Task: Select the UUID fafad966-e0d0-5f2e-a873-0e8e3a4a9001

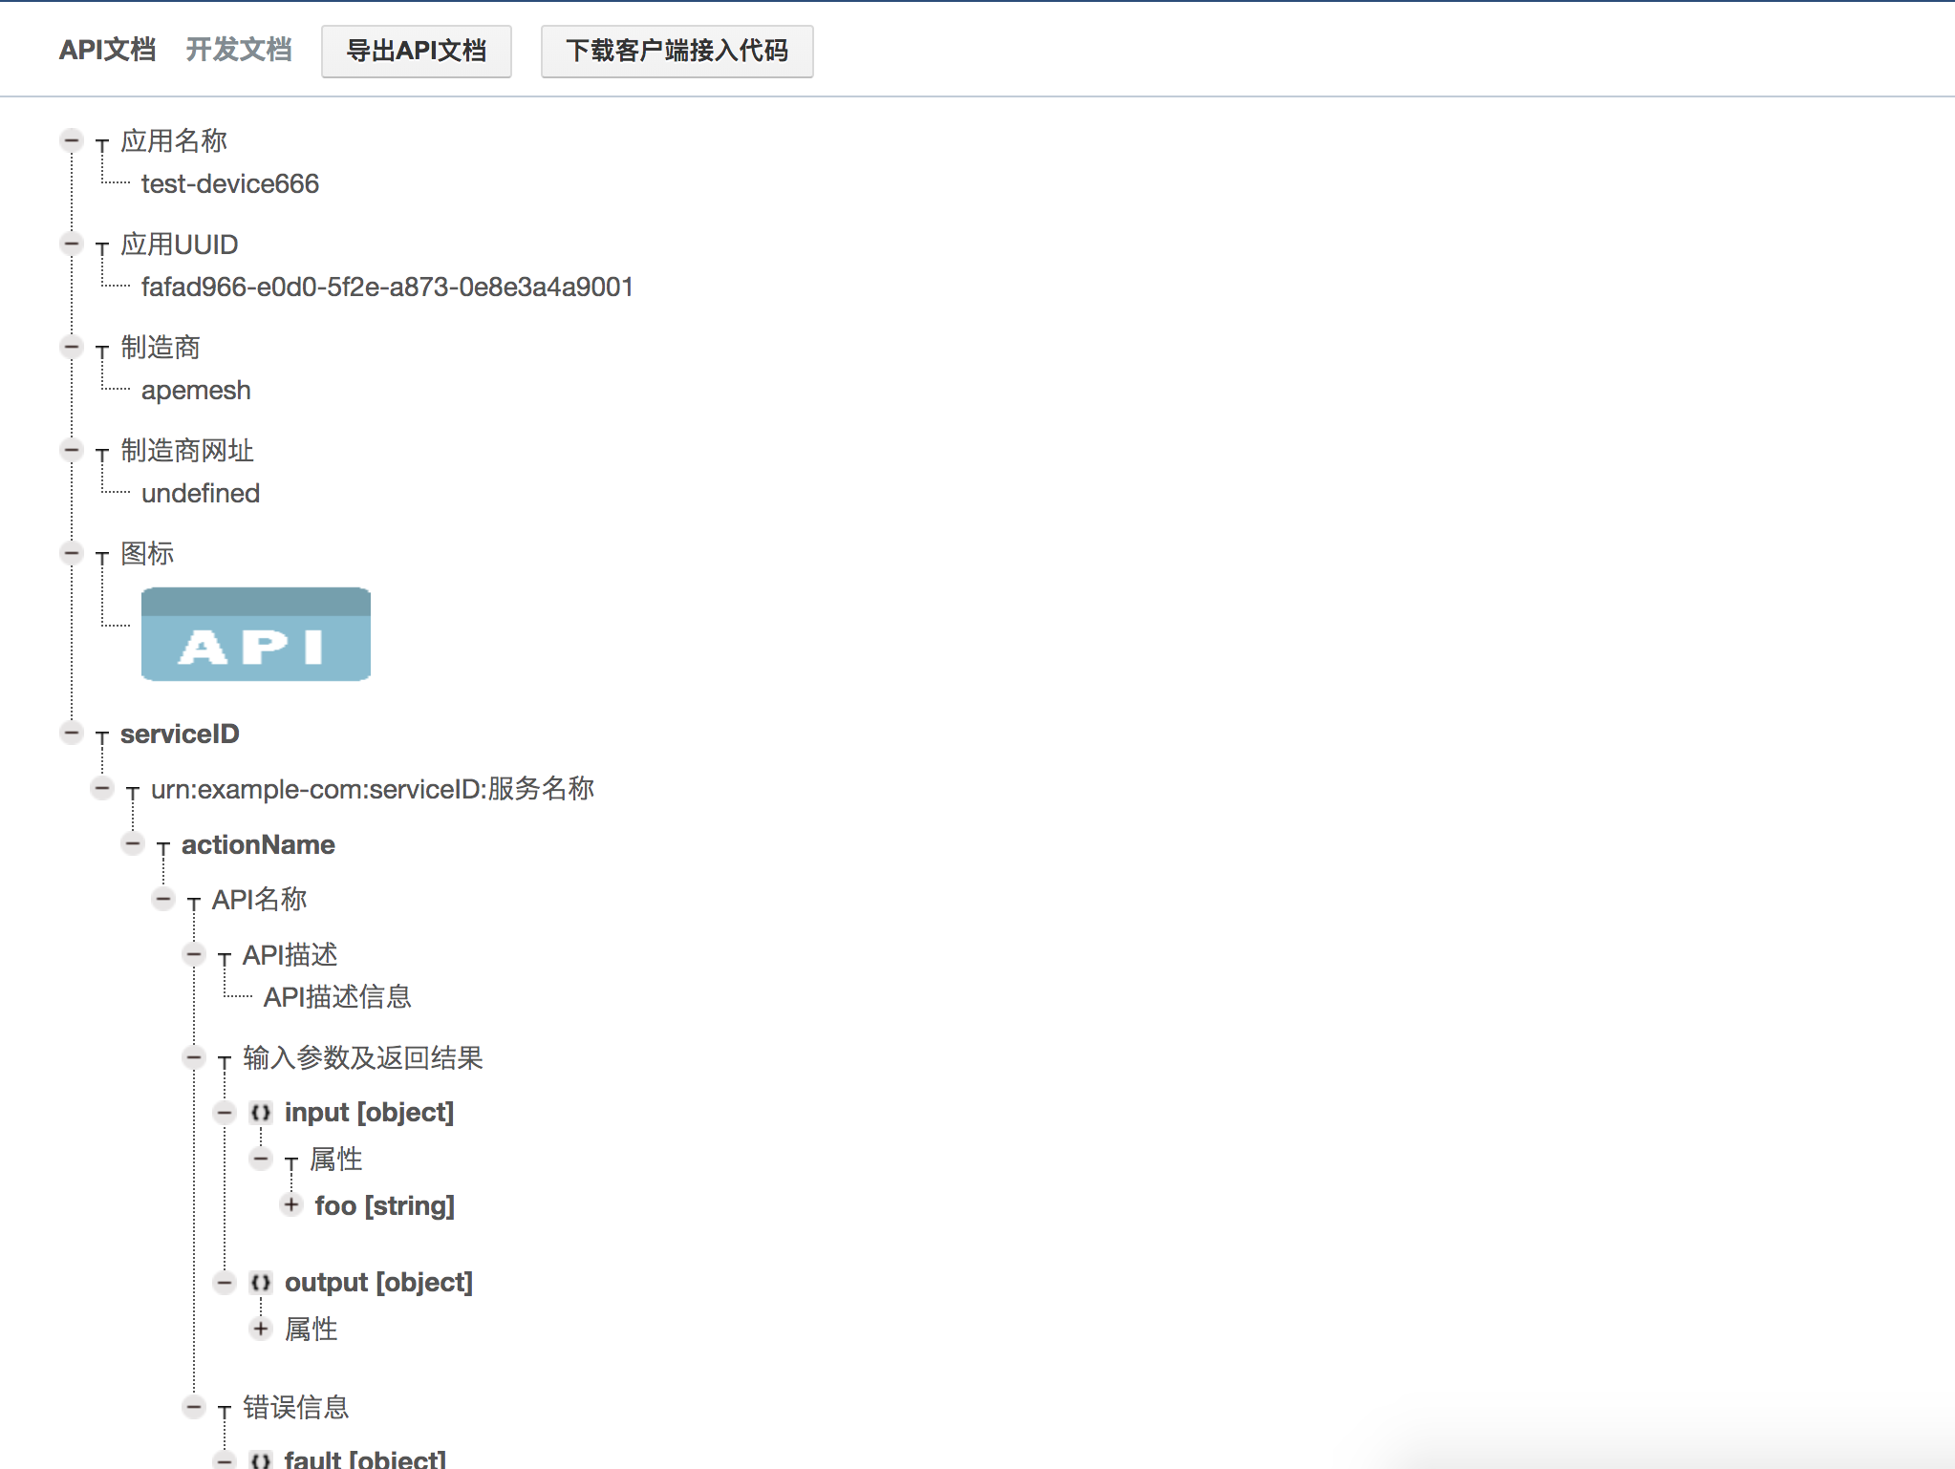Action: tap(388, 287)
